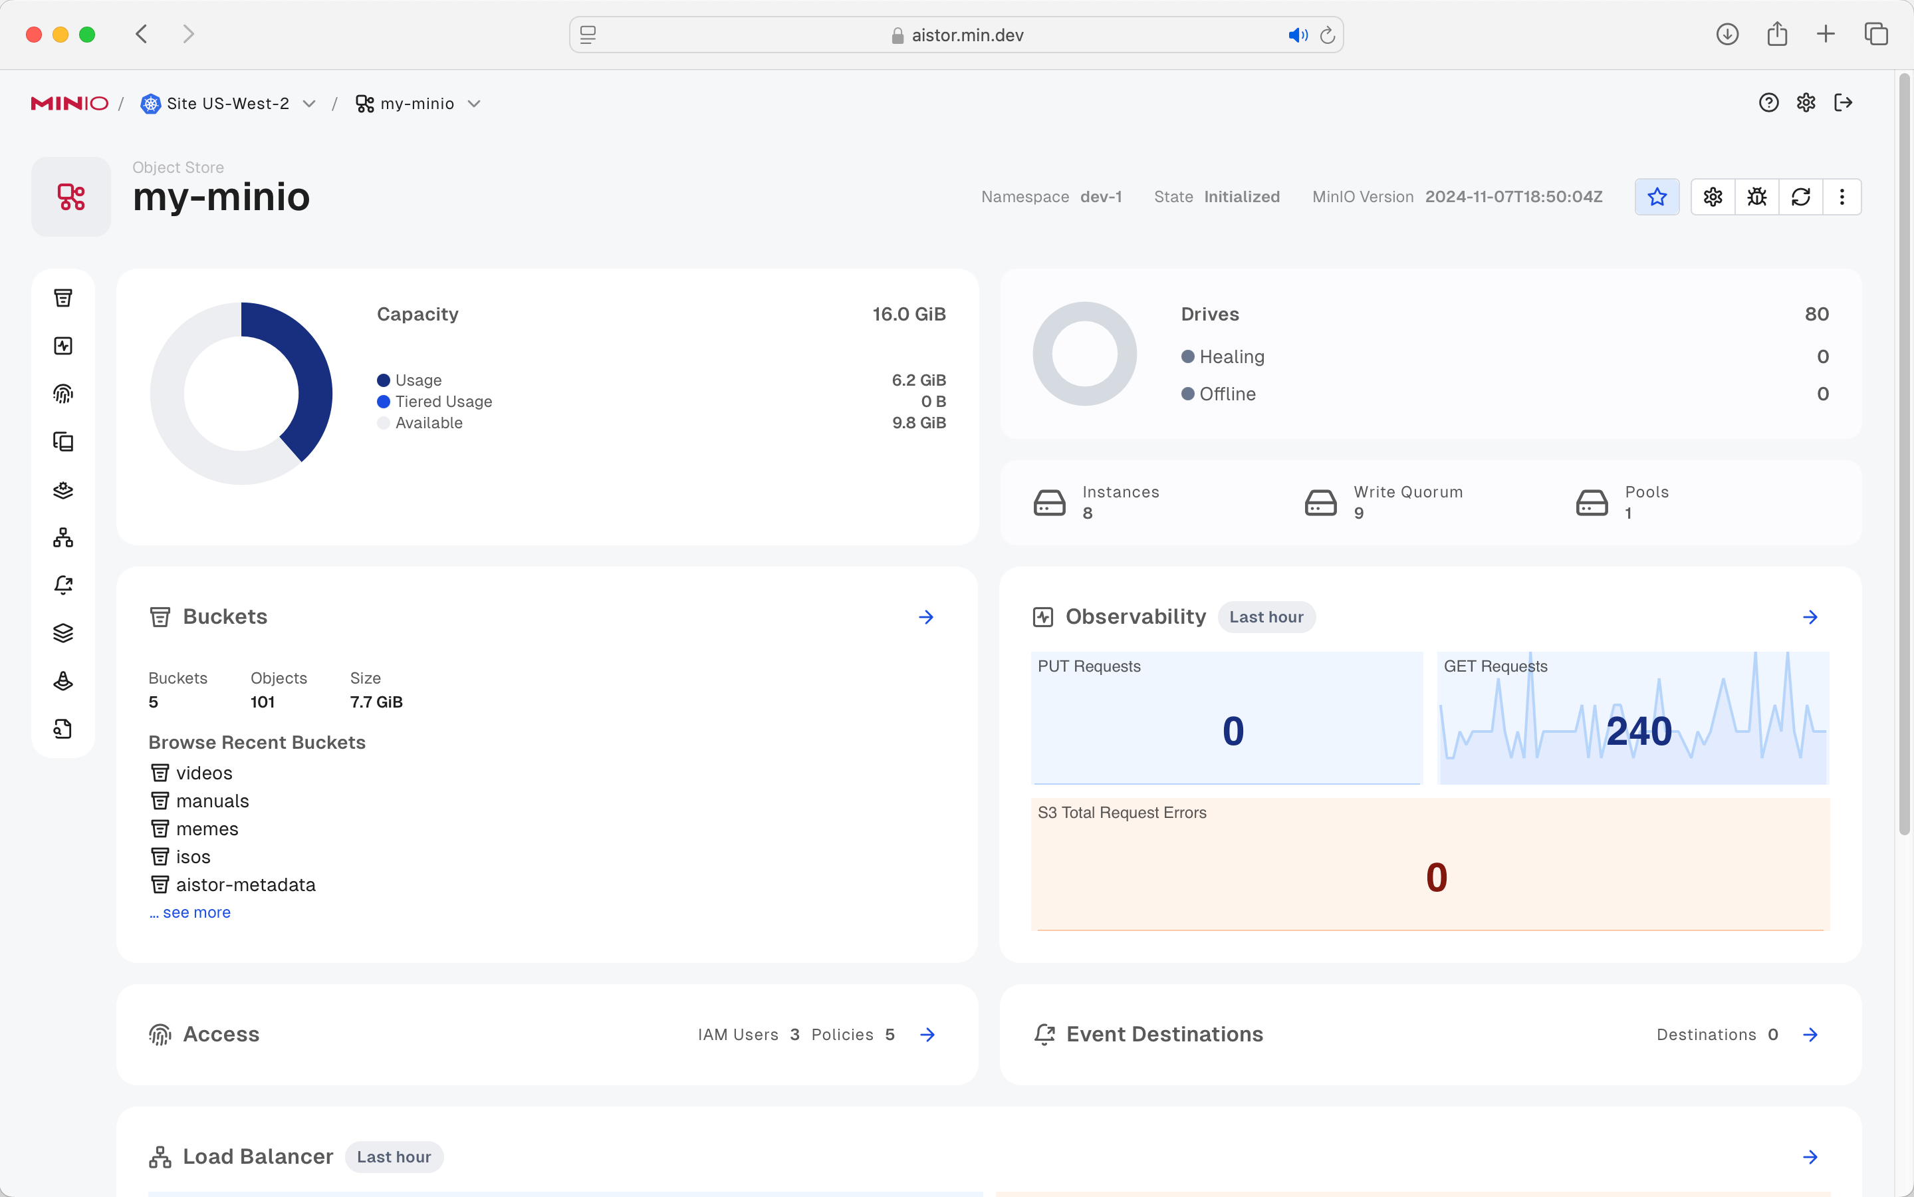Click the bug diagnostics button
1914x1197 pixels.
(1756, 196)
